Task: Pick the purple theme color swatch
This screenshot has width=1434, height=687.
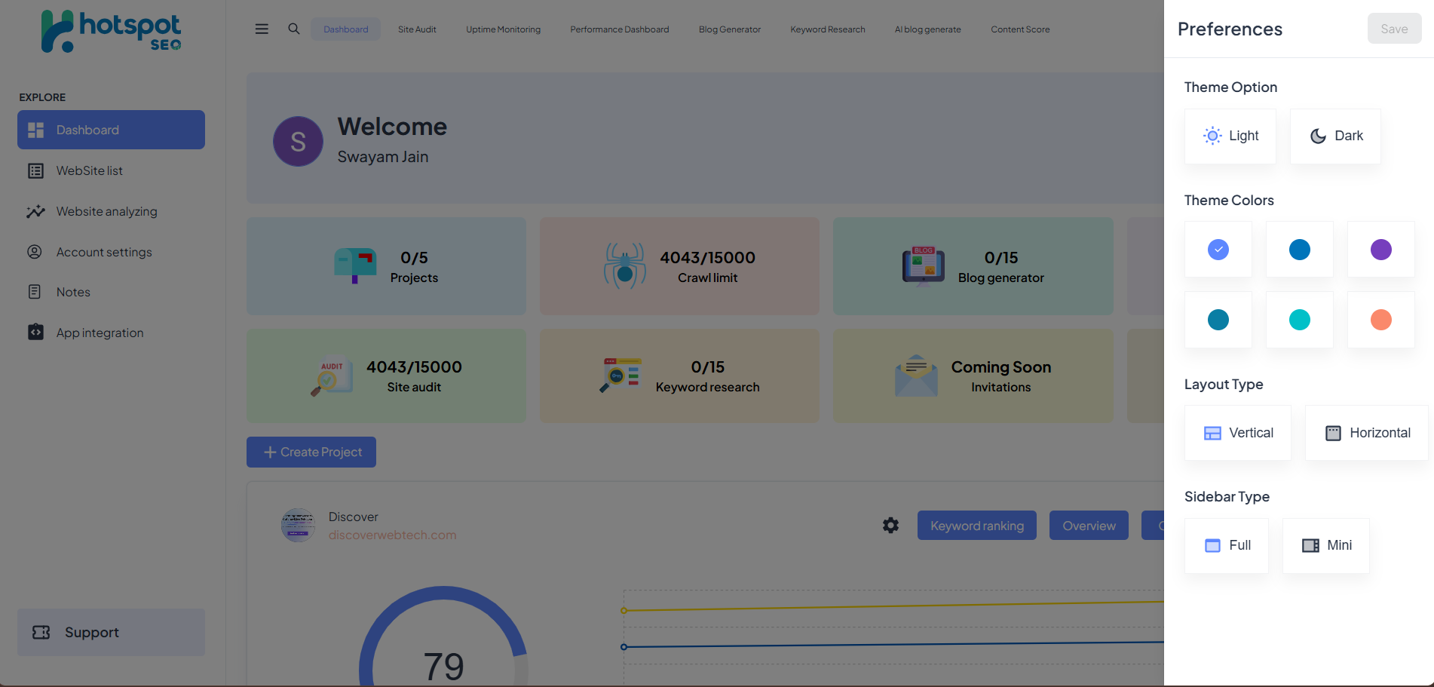Action: pyautogui.click(x=1380, y=250)
